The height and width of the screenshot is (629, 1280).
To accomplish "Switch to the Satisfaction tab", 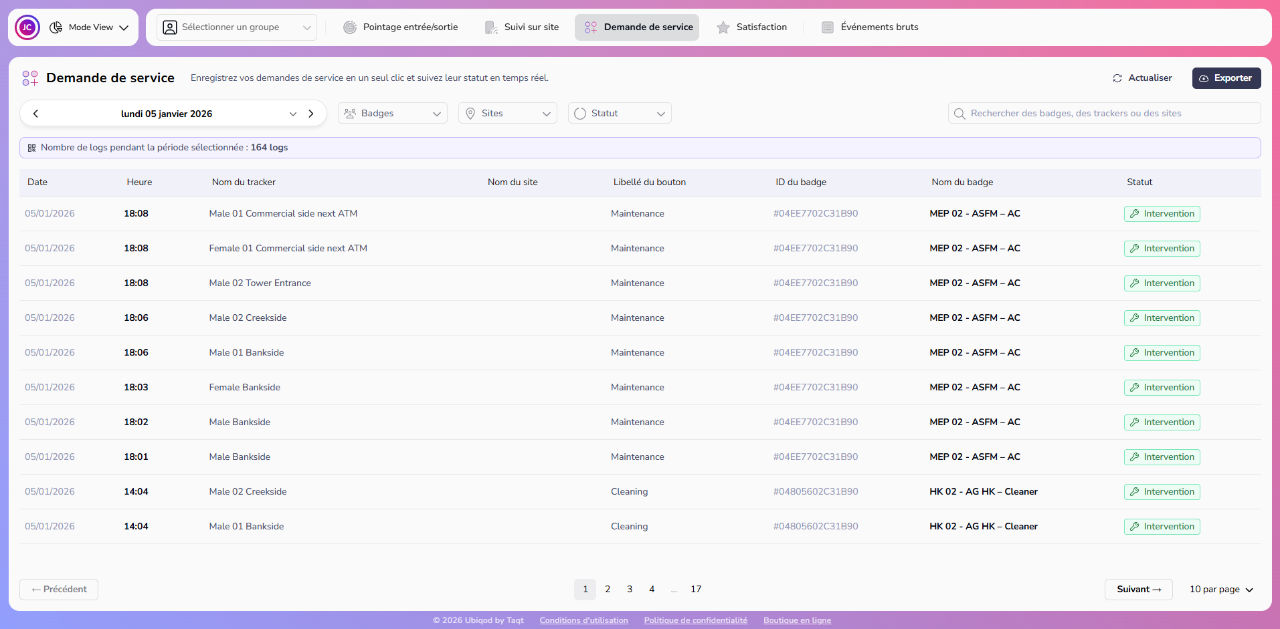I will pyautogui.click(x=752, y=27).
